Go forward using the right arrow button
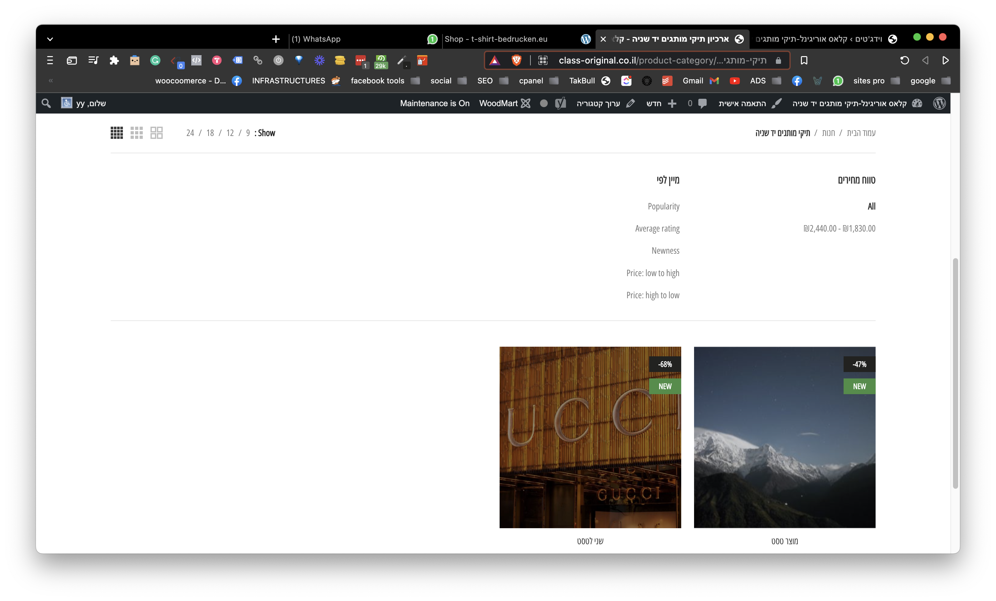The height and width of the screenshot is (601, 996). tap(946, 61)
